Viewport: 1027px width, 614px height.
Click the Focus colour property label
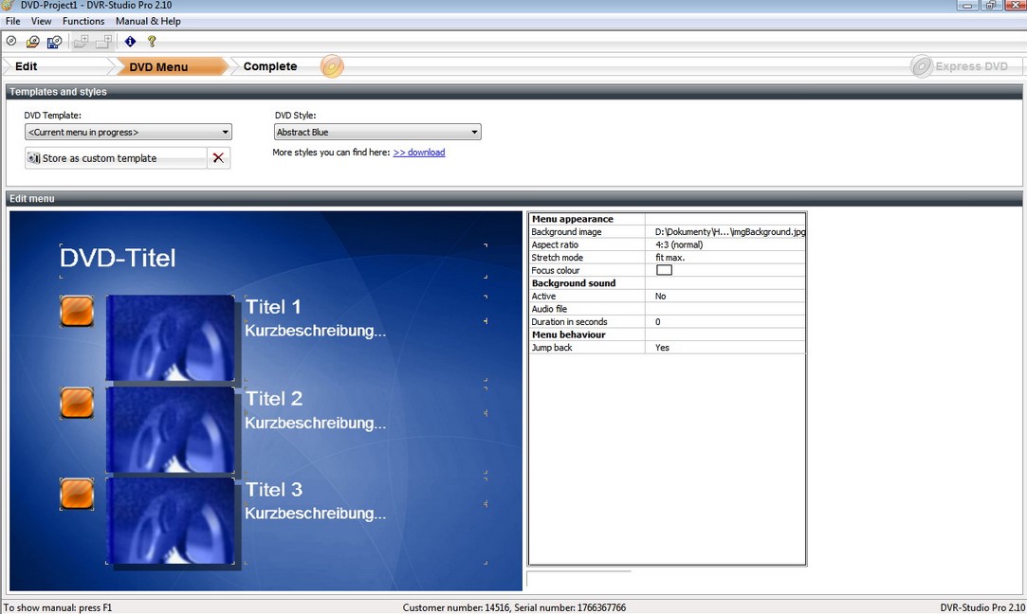point(556,270)
